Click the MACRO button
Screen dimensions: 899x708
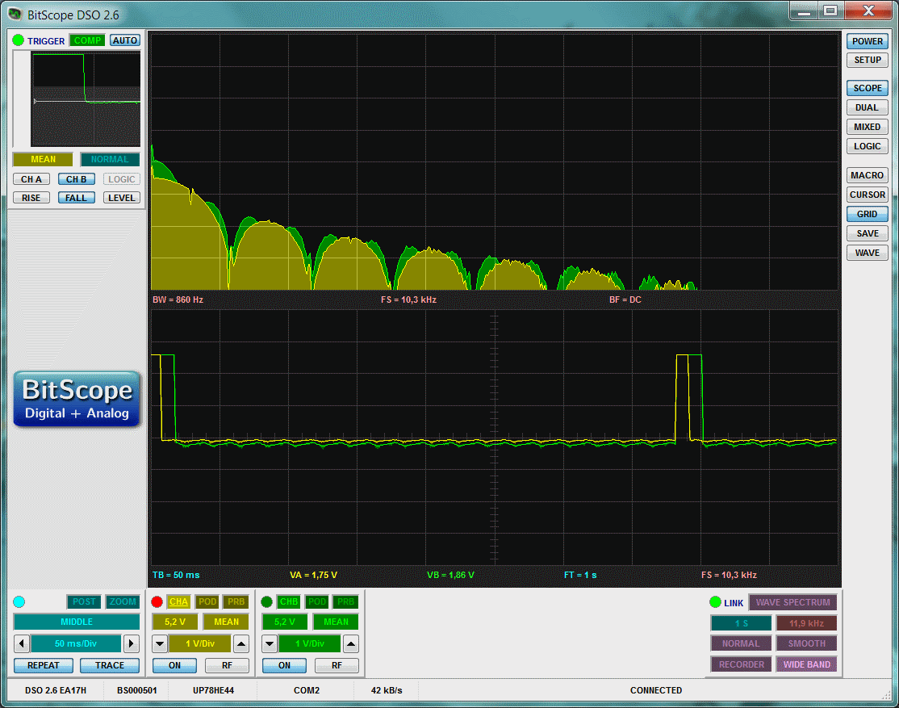(867, 175)
